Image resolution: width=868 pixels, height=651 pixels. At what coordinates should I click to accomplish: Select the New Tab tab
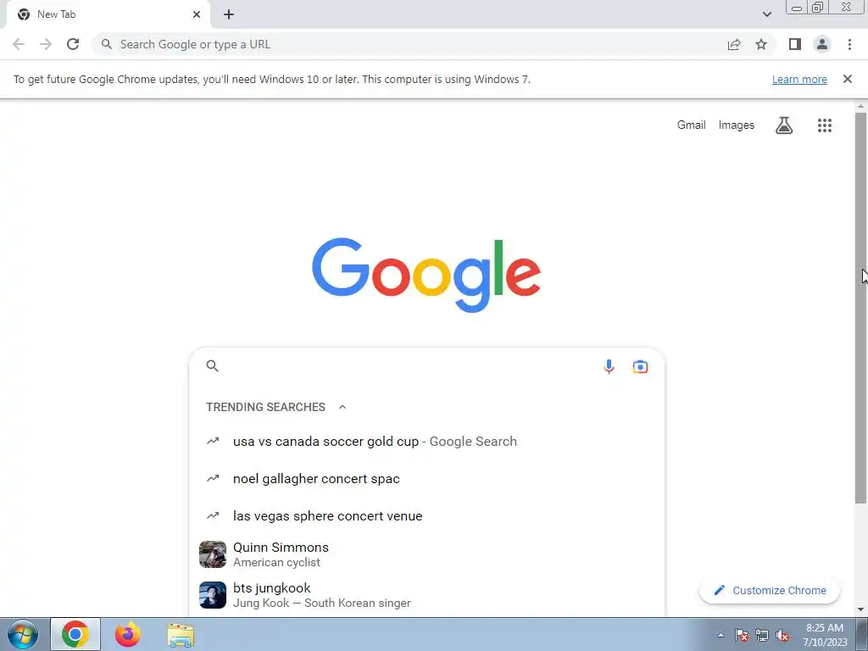(108, 14)
